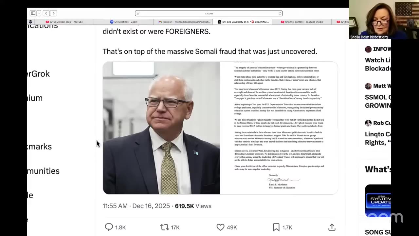Toggle the Safari sidebar icon

click(33, 13)
